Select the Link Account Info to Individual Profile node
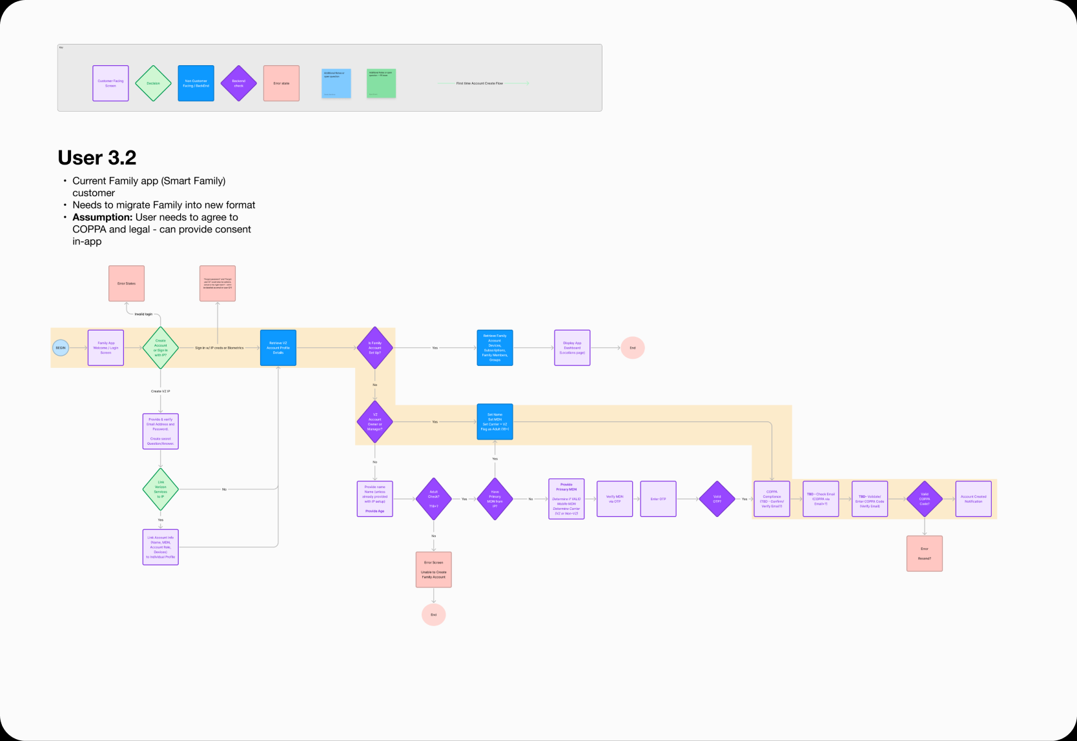 coord(160,547)
